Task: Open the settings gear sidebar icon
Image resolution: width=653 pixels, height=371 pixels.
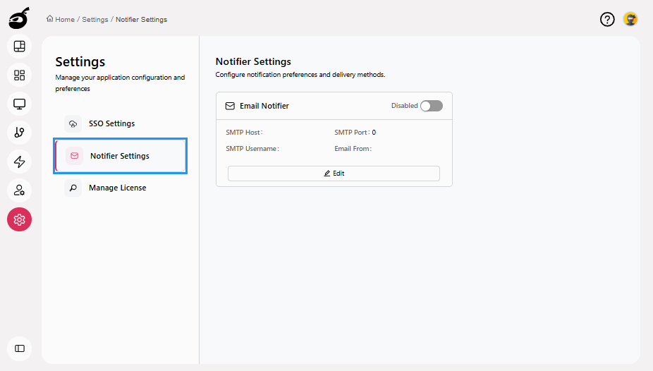Action: tap(20, 219)
